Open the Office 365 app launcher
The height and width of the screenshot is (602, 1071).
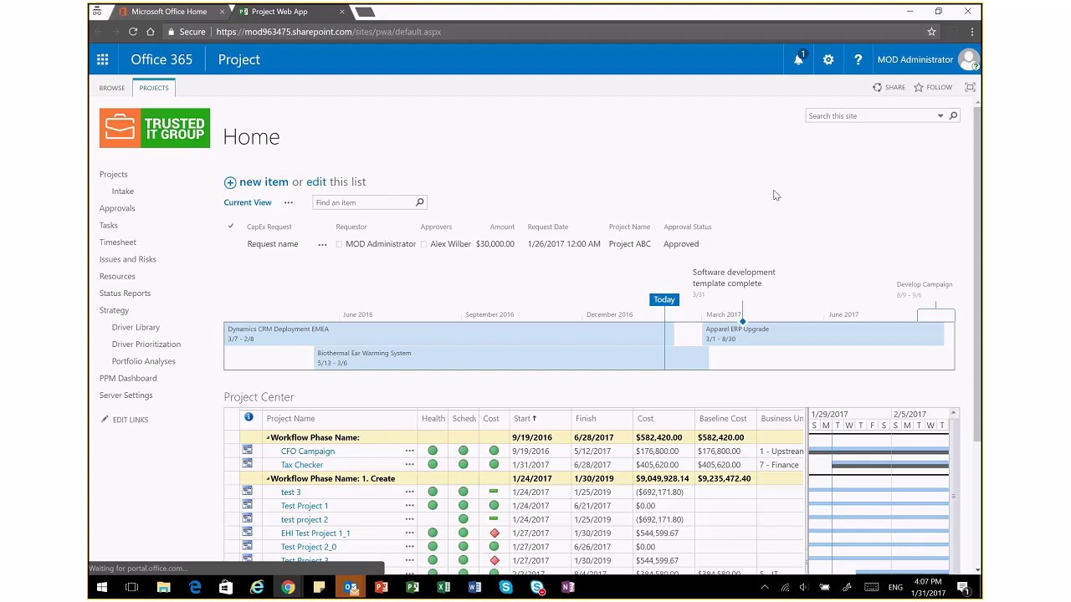click(102, 59)
